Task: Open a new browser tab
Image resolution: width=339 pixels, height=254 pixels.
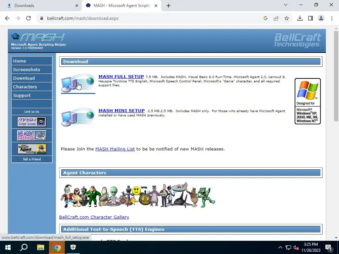Action: coord(169,6)
